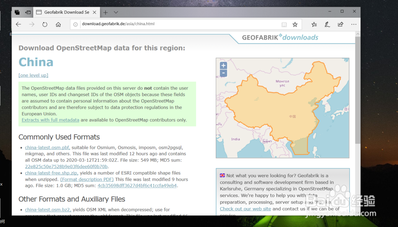
Task: Open reading view book icon
Action: (x=284, y=24)
